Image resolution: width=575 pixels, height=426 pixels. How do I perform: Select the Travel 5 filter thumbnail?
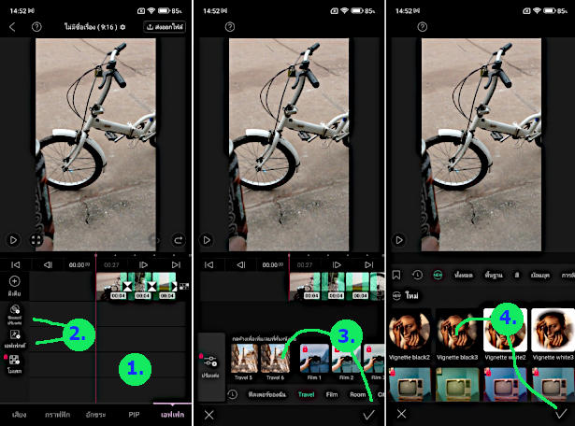[x=244, y=358]
